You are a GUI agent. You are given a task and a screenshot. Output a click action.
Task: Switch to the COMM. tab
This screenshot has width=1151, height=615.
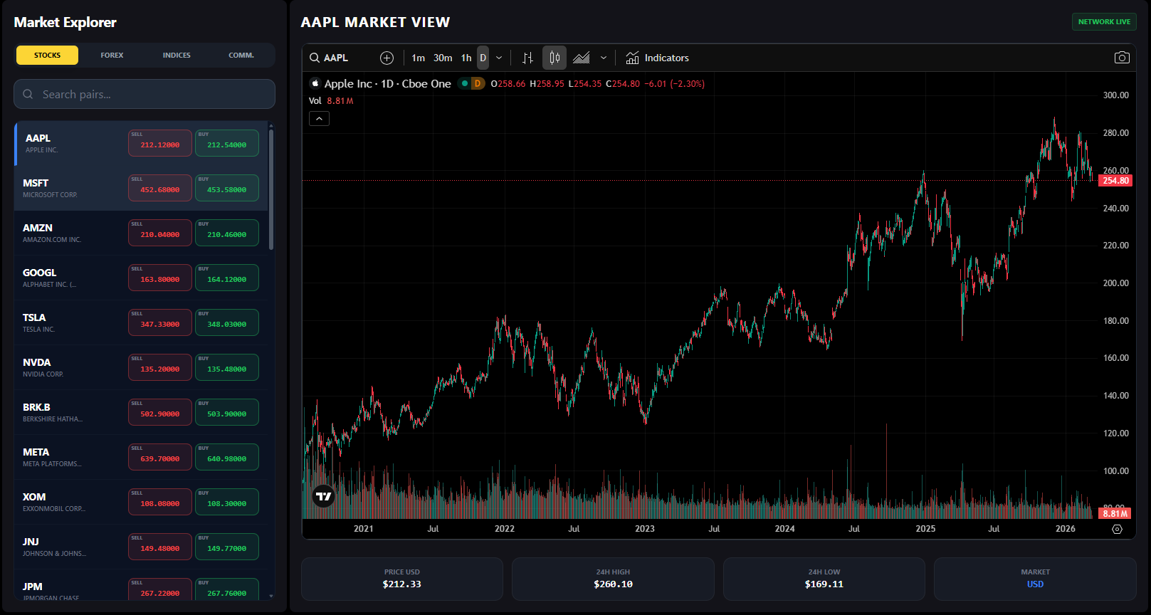[241, 55]
